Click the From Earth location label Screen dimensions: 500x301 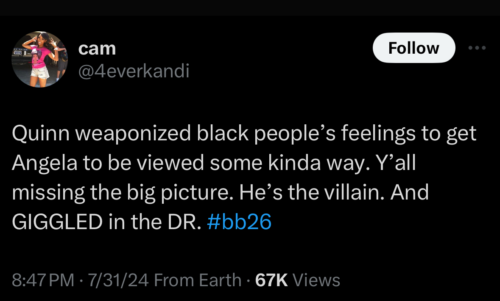pos(198,280)
